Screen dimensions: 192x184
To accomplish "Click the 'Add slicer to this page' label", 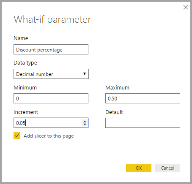I will point(49,136).
